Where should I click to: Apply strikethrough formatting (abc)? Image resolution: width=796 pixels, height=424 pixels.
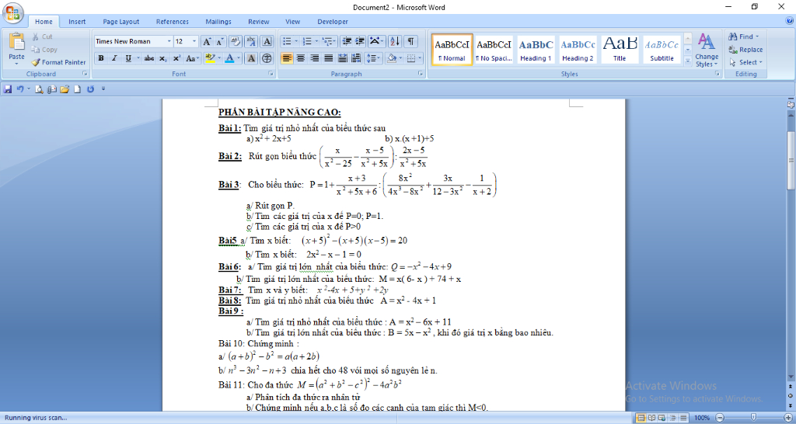148,58
